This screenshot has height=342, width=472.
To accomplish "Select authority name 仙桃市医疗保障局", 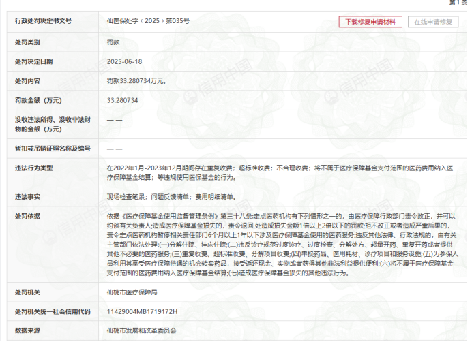I will tap(132, 292).
